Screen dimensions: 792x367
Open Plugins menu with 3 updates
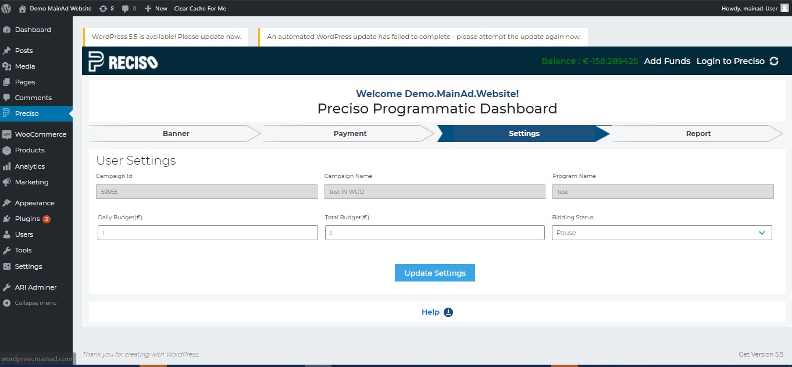[36, 219]
